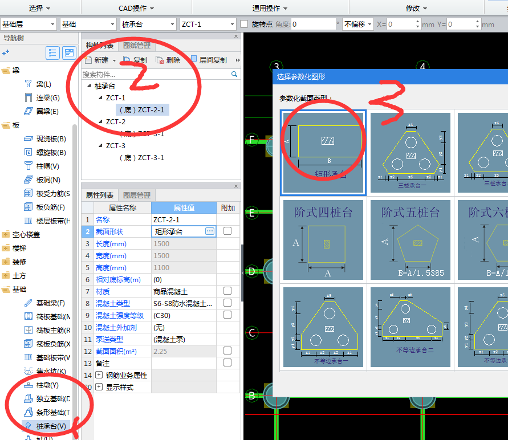Viewport: 508px width, 440px height.
Task: Select the 梁(L) beam item
Action: coord(38,84)
